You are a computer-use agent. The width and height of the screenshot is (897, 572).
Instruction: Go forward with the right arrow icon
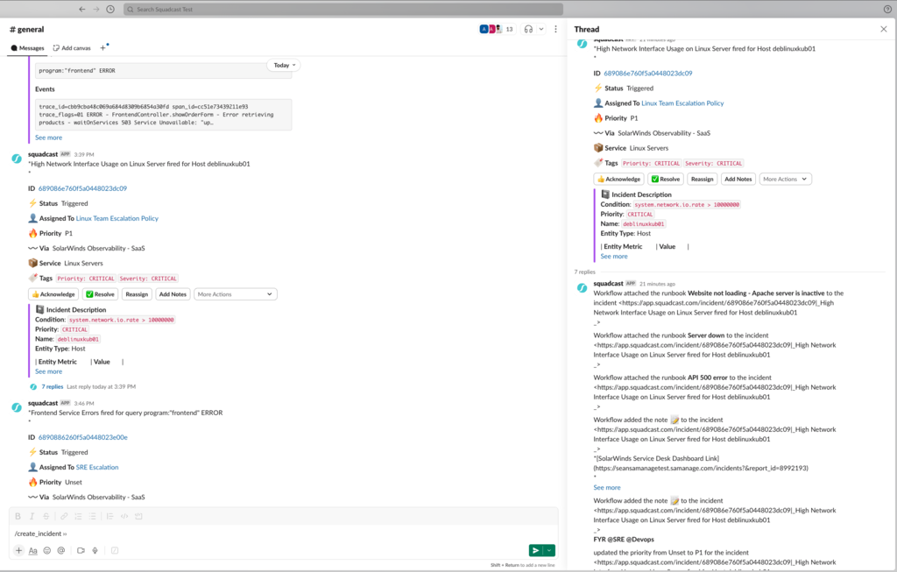pyautogui.click(x=96, y=9)
